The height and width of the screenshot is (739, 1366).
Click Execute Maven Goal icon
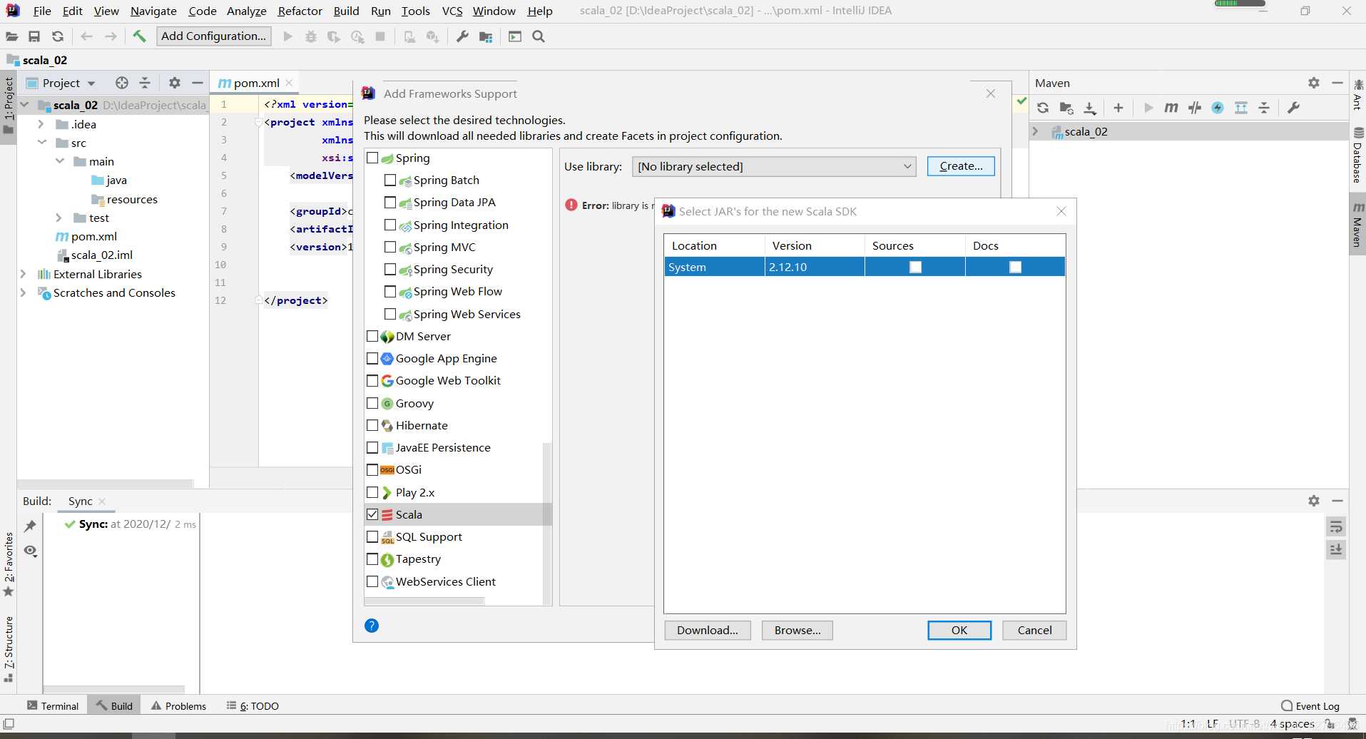pos(1171,108)
